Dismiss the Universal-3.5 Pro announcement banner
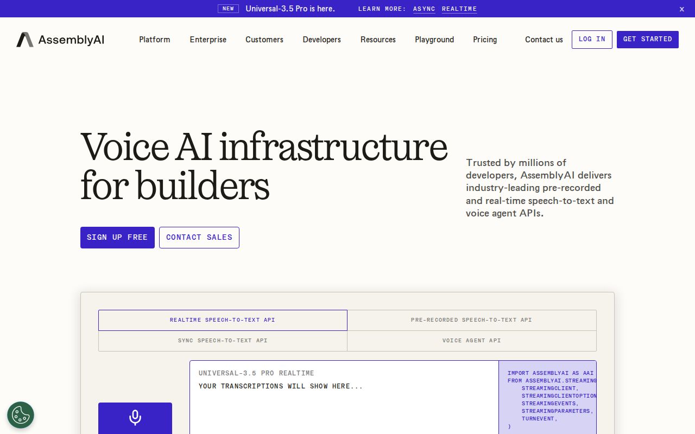 682,9
